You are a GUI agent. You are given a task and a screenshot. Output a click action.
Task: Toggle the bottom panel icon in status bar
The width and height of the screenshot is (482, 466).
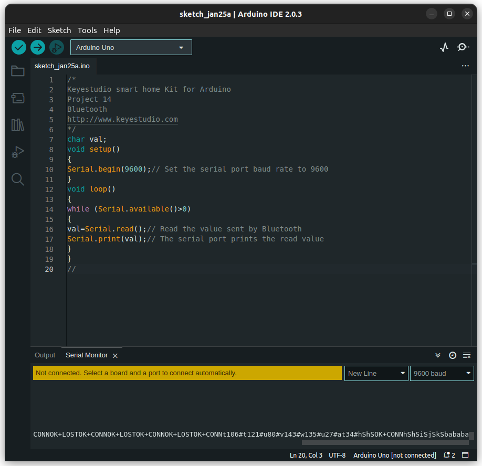[x=465, y=455]
